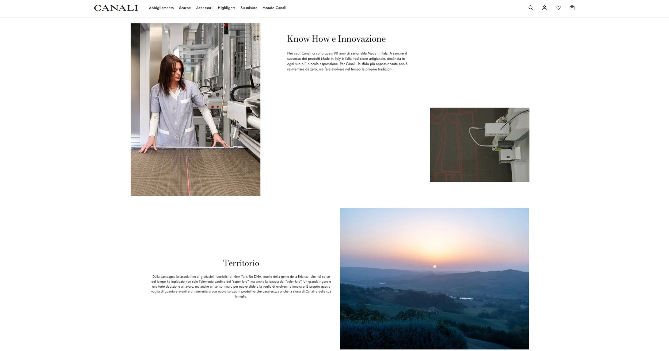Click the Territorio heading

click(241, 263)
